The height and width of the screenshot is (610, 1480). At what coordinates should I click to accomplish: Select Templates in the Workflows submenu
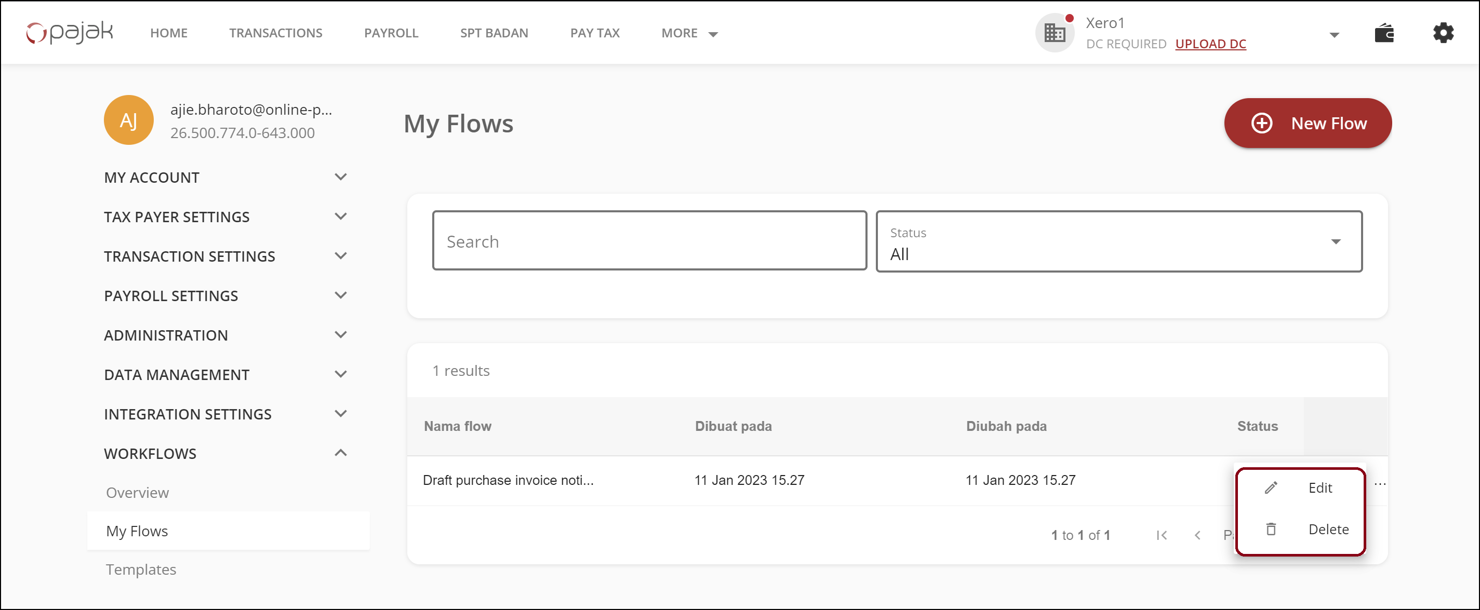pos(141,569)
